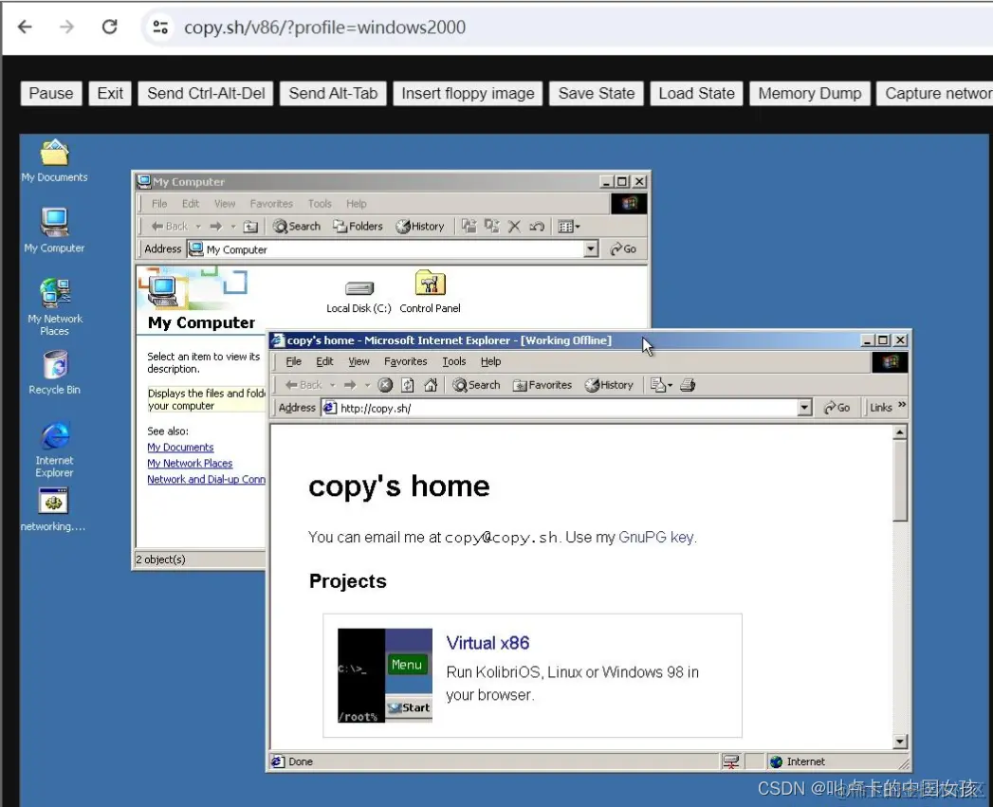Click Send Ctrl-Alt-Del button
Screen dimensions: 993x807
coord(206,93)
